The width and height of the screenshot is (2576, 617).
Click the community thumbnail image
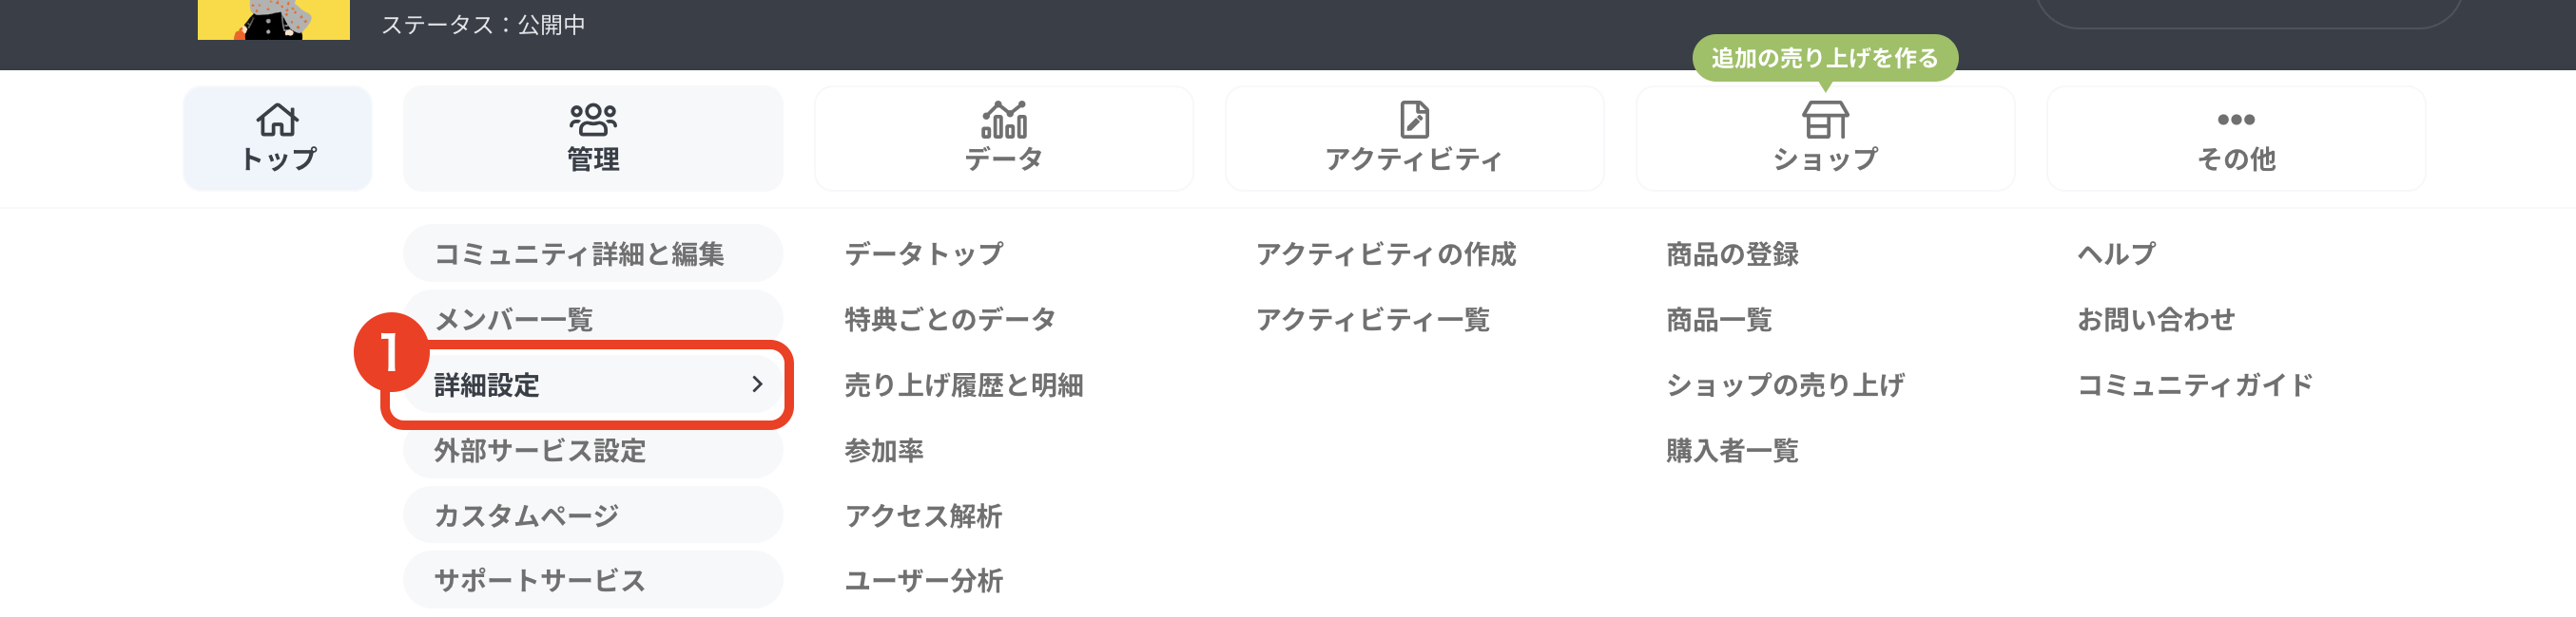point(273,20)
